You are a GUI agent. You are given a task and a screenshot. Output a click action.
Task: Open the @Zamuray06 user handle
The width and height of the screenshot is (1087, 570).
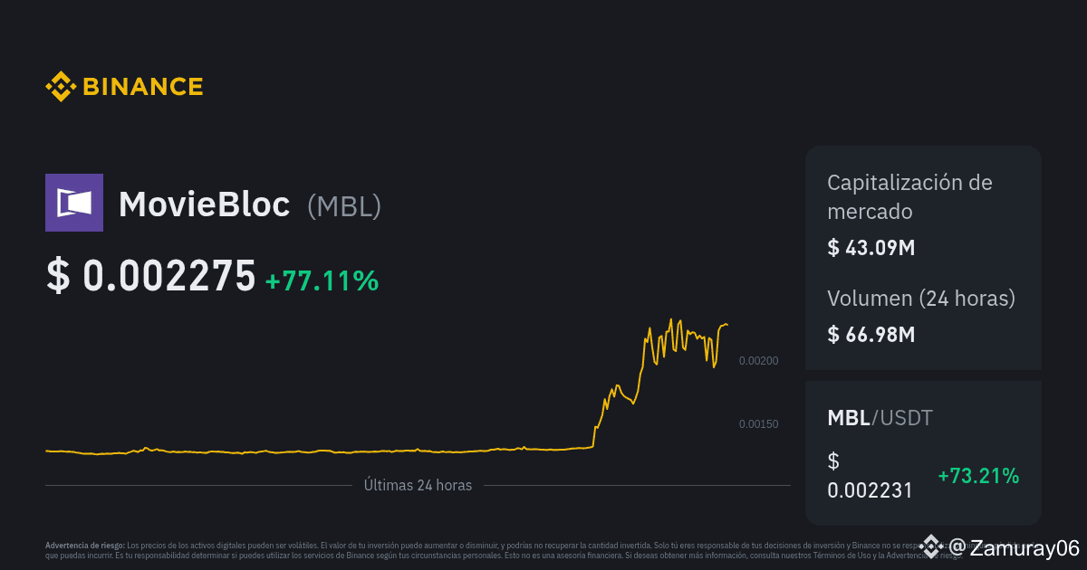pyautogui.click(x=1014, y=547)
